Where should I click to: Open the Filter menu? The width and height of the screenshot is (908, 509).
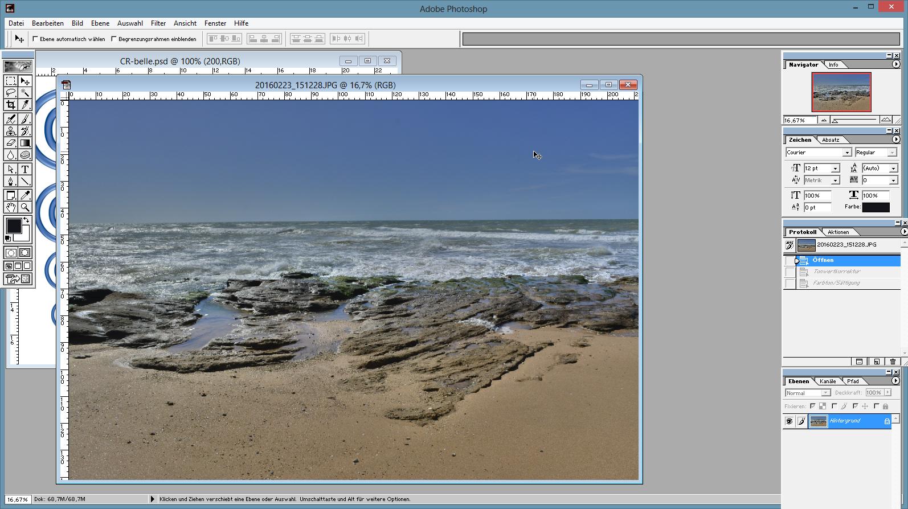tap(158, 23)
